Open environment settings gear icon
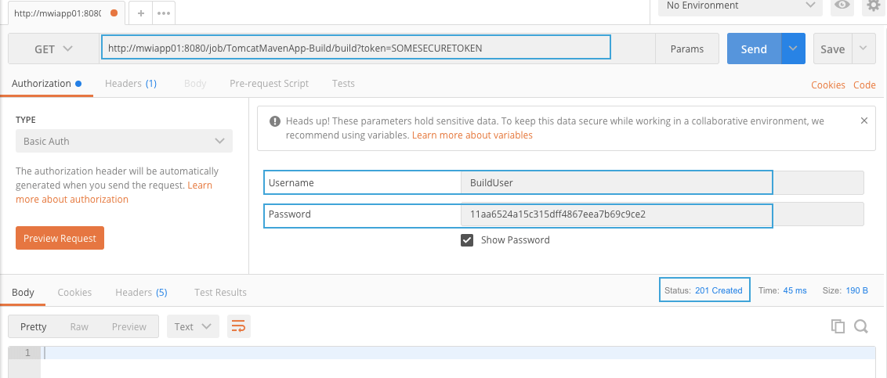 (x=874, y=5)
